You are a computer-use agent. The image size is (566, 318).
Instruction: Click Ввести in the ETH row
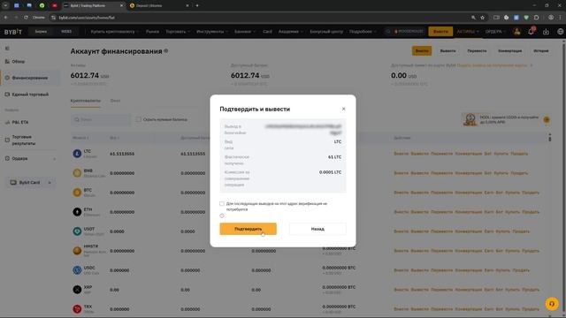pyautogui.click(x=401, y=212)
